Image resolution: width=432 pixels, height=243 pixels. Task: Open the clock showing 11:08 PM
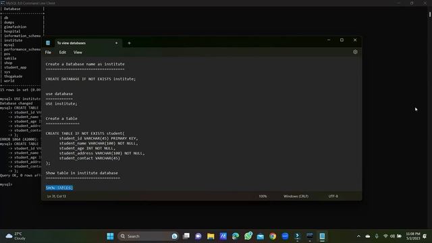(412, 236)
